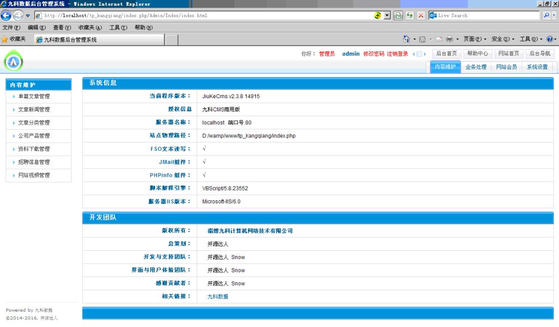The image size is (559, 327).
Task: Go back with the browser Back arrow
Action: pos(6,15)
